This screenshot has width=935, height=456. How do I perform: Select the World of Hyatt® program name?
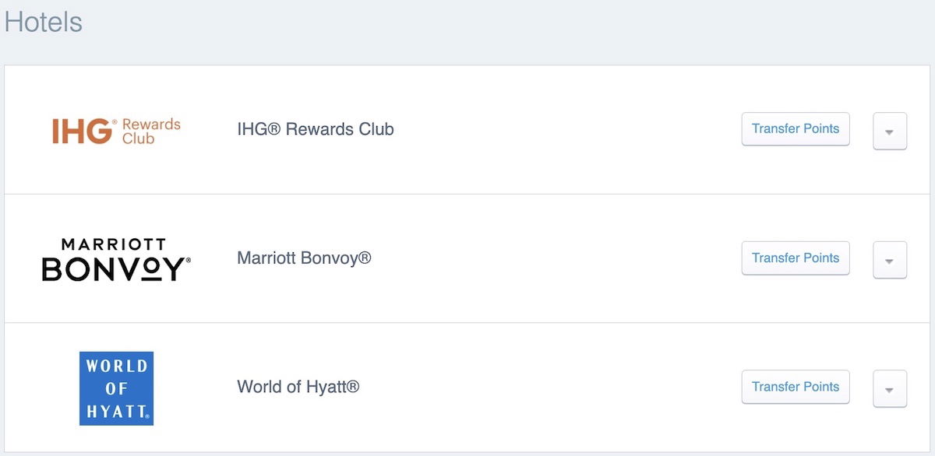(x=298, y=387)
